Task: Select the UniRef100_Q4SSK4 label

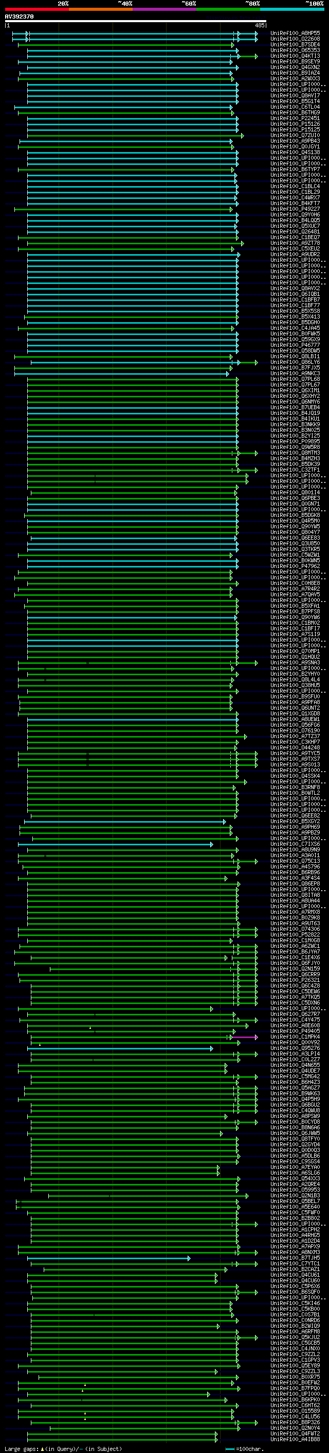Action: [x=295, y=776]
